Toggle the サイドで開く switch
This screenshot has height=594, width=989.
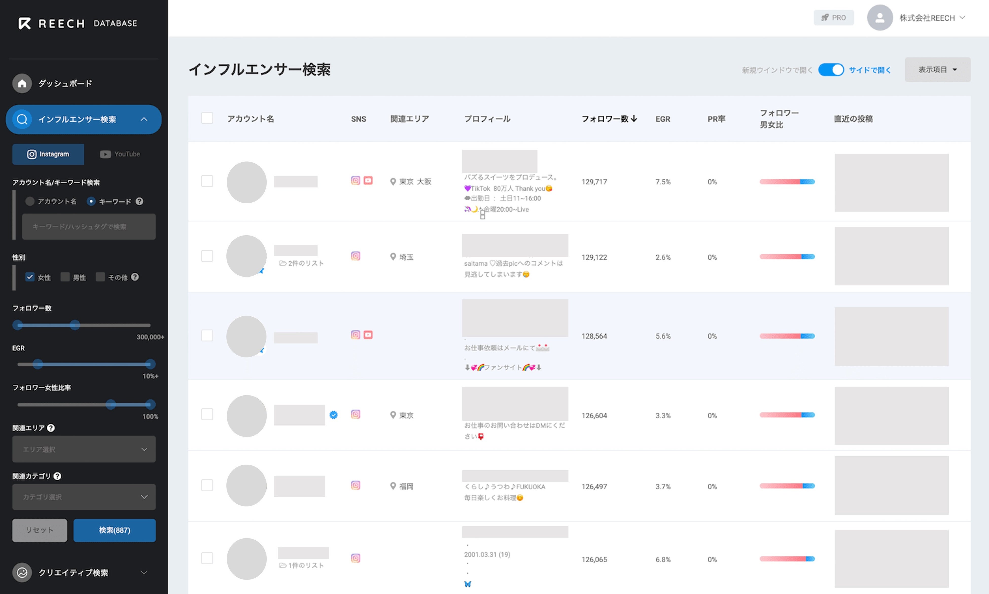click(x=831, y=70)
